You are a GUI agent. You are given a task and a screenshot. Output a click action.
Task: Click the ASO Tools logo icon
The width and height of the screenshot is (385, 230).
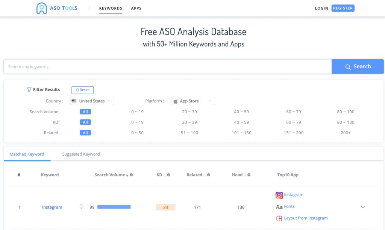41,8
